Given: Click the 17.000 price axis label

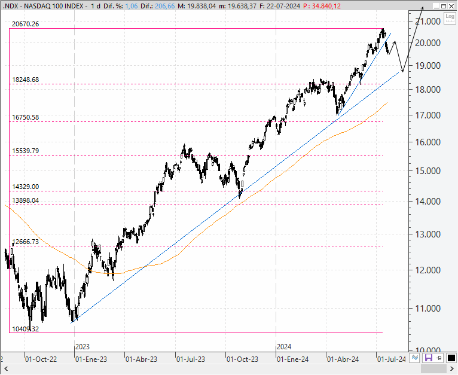Looking at the screenshot, I should click(428, 115).
